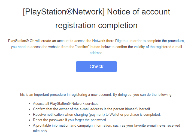
Task: Click the horizontal divider line below the Check button
Action: click(96, 83)
